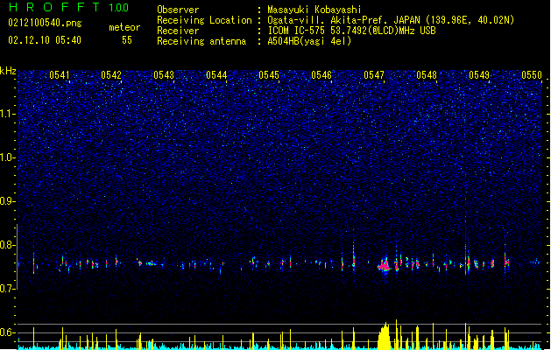Click the 0548 time marker

point(427,75)
